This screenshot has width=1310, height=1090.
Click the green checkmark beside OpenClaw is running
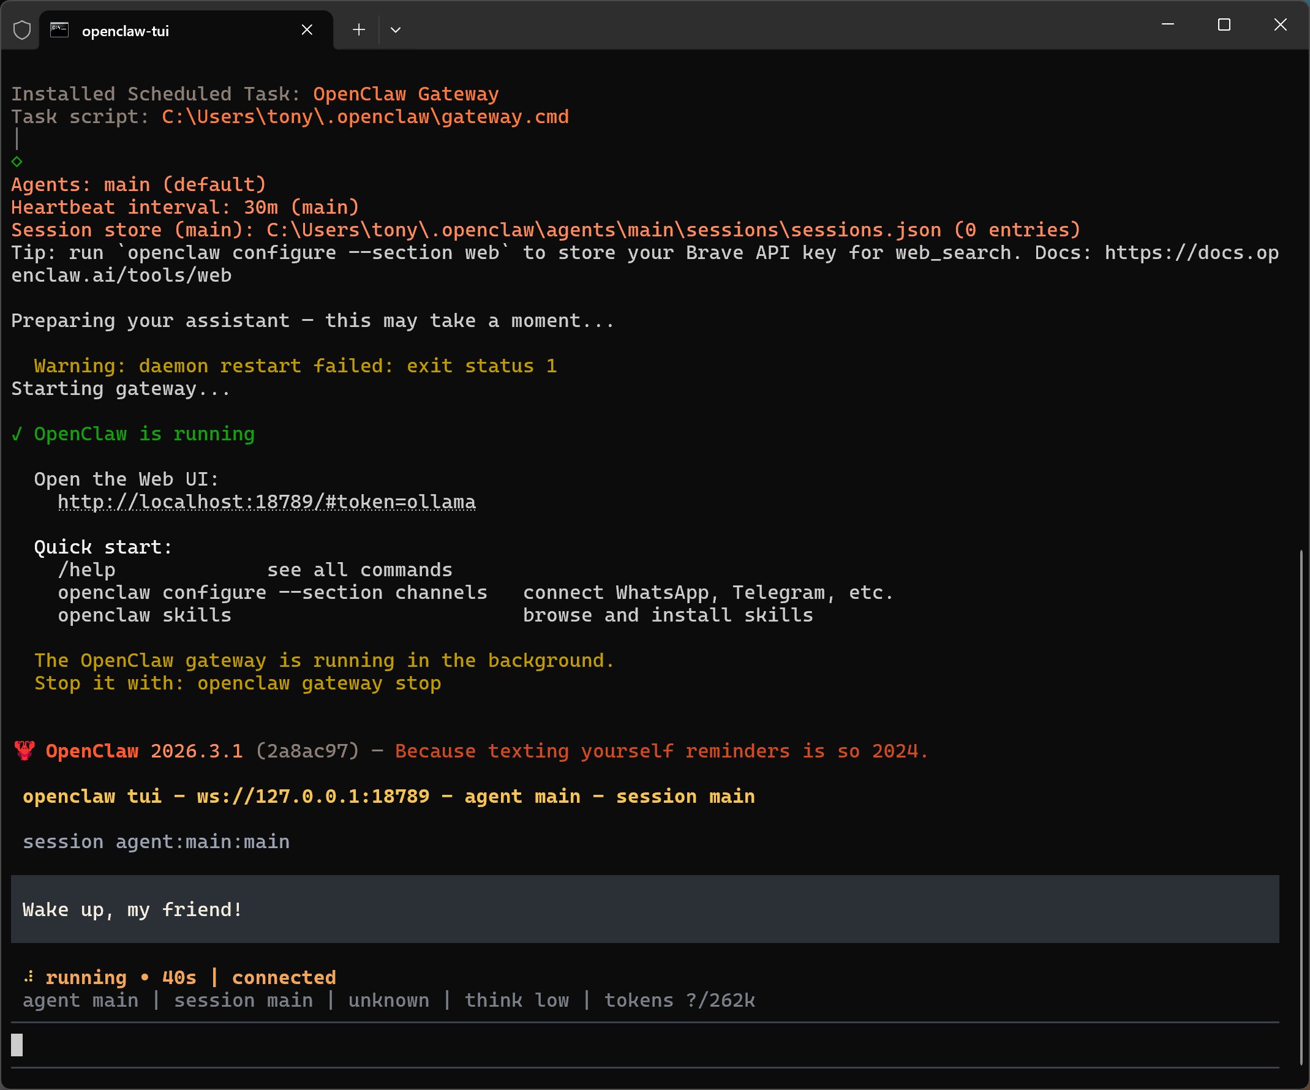[17, 434]
